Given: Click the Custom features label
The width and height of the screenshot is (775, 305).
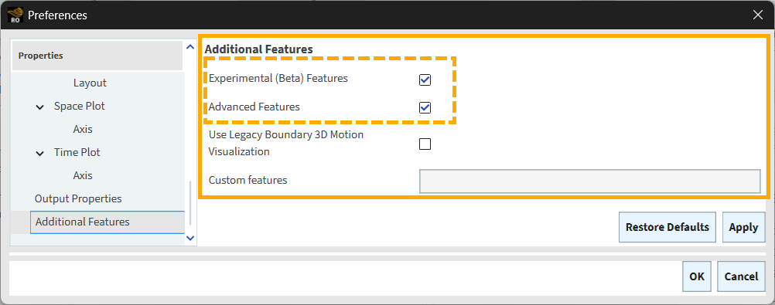Looking at the screenshot, I should click(x=248, y=180).
